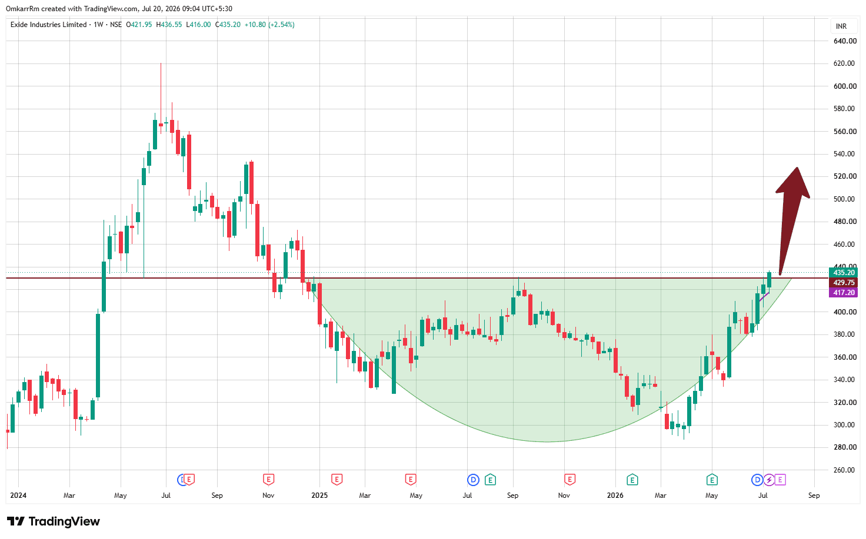Click the 1W interval label
866x539 pixels.
(98, 25)
